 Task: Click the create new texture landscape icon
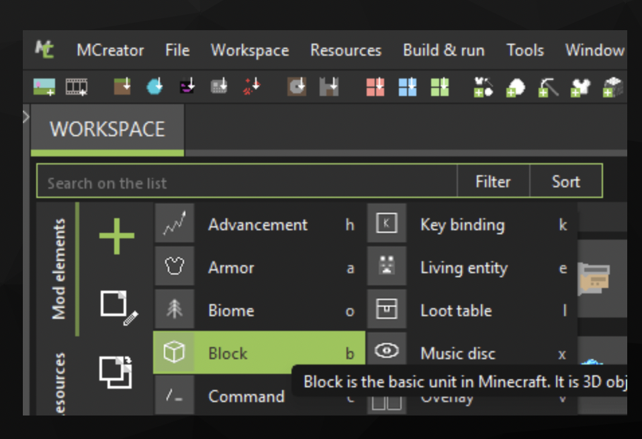coord(44,87)
